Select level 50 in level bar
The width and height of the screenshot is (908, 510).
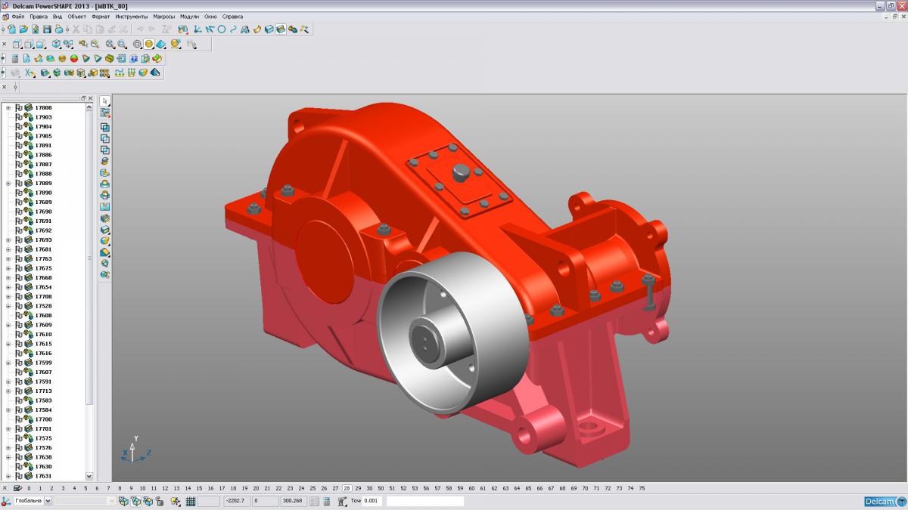pyautogui.click(x=381, y=488)
